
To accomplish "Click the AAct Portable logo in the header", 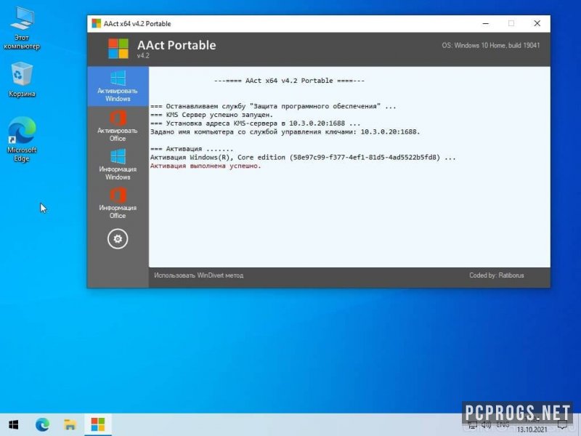I will pyautogui.click(x=118, y=49).
